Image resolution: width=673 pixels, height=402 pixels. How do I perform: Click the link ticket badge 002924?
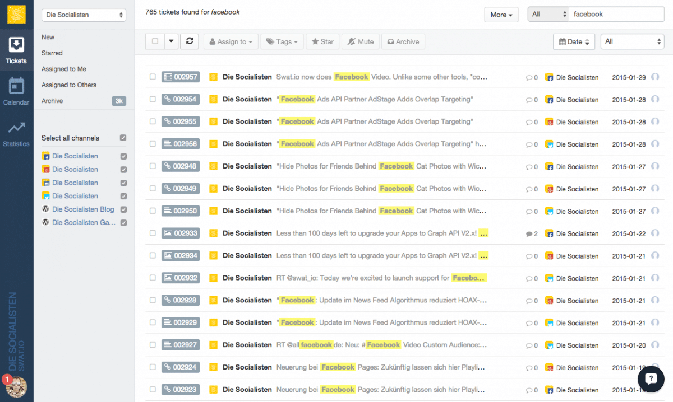tap(180, 367)
